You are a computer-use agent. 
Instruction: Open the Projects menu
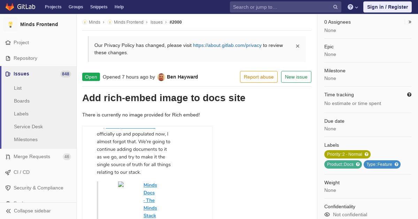pyautogui.click(x=53, y=7)
